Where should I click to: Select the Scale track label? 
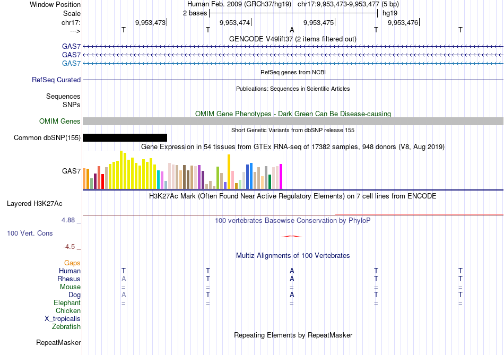point(72,13)
